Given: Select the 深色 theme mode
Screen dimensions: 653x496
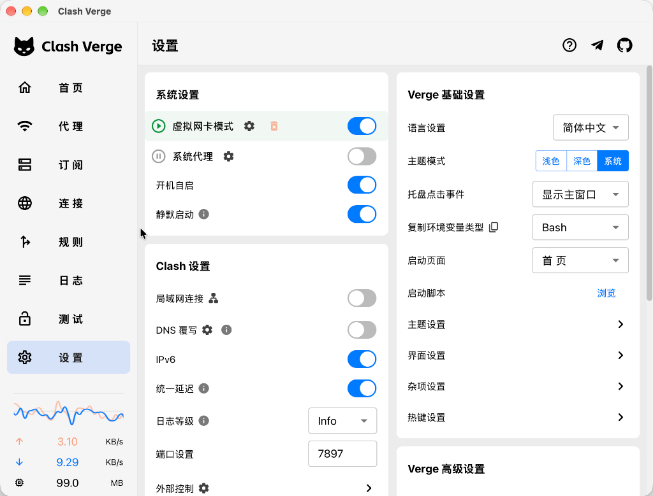Looking at the screenshot, I should (582, 161).
